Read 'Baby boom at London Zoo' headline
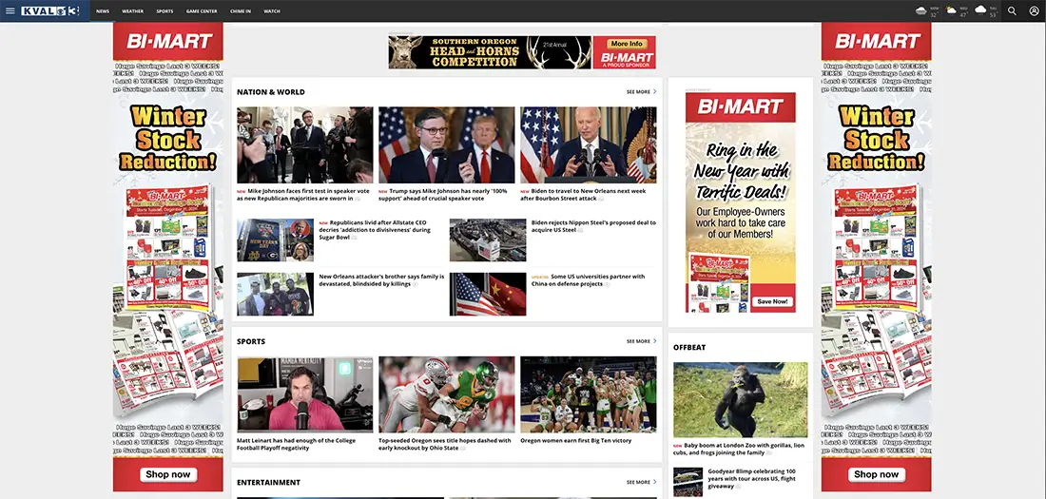The width and height of the screenshot is (1046, 499). point(739,449)
